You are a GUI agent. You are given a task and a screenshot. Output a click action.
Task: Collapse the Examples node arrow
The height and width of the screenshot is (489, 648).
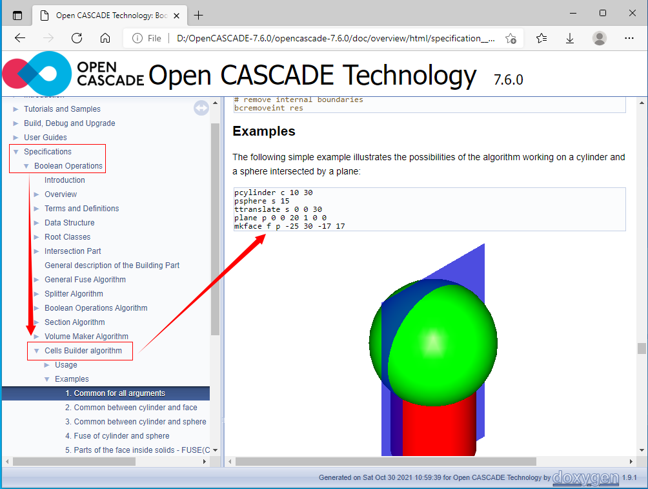click(46, 379)
